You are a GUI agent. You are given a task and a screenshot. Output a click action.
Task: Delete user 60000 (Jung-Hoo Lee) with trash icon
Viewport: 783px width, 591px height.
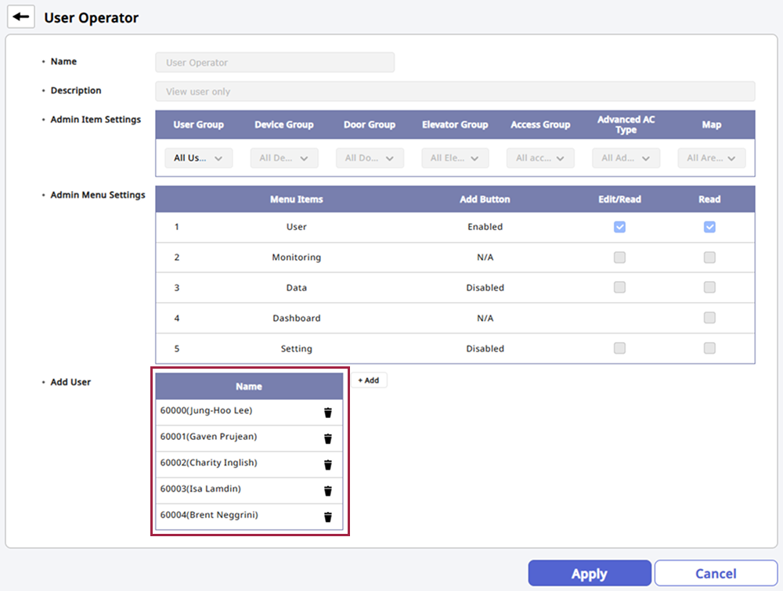click(x=328, y=413)
